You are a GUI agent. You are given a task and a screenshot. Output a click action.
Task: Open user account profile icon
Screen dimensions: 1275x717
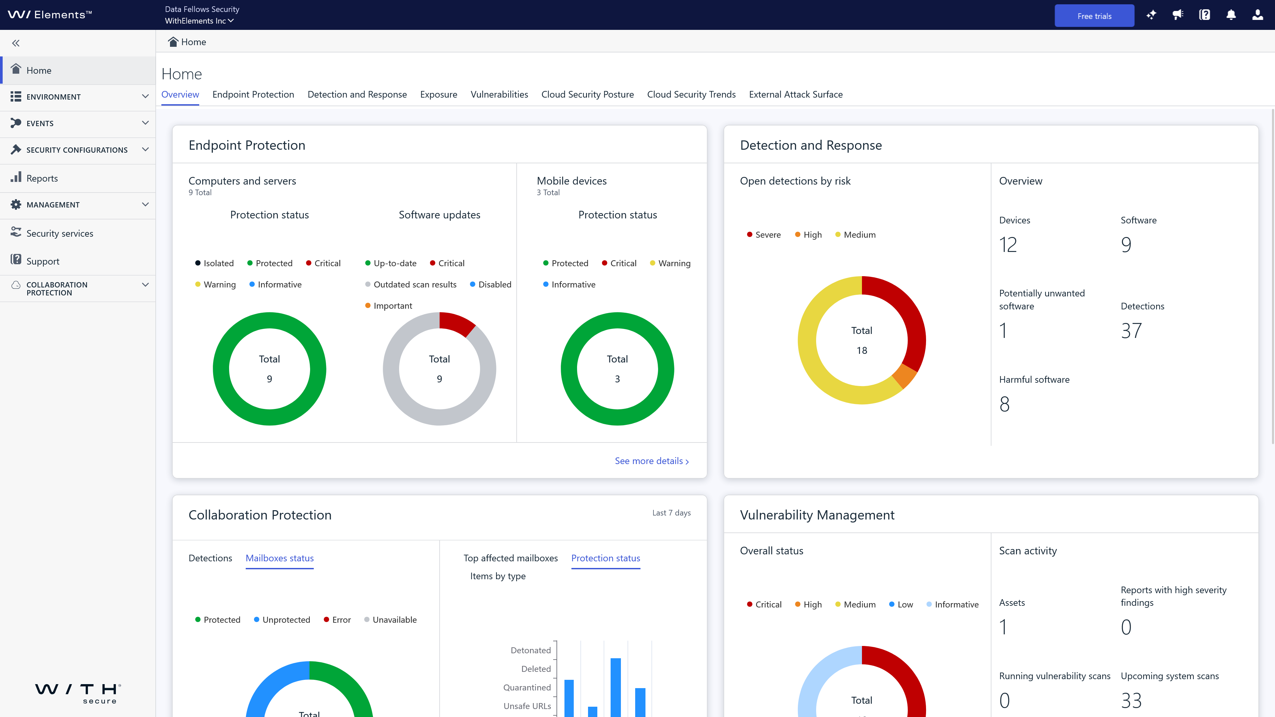(x=1258, y=15)
